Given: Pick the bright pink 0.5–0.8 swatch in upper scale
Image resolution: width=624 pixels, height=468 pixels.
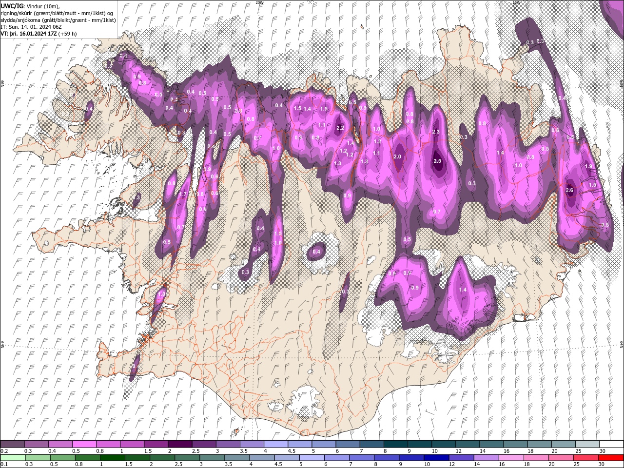Looking at the screenshot, I should click(84, 444).
